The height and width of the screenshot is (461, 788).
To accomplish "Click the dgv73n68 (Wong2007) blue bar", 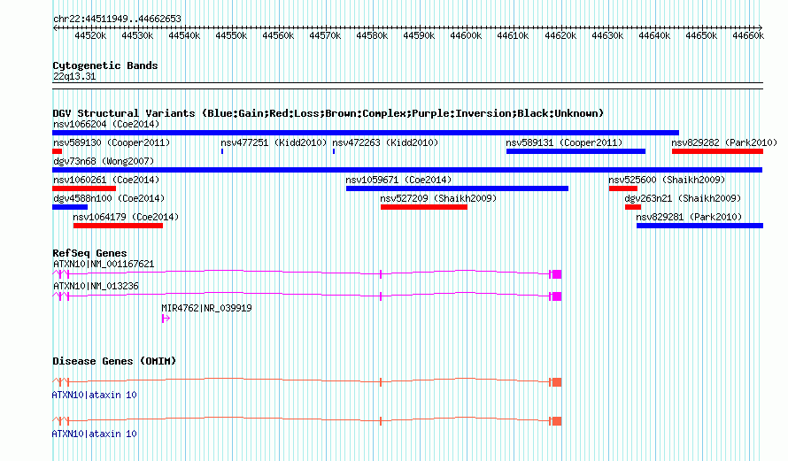I will (407, 170).
